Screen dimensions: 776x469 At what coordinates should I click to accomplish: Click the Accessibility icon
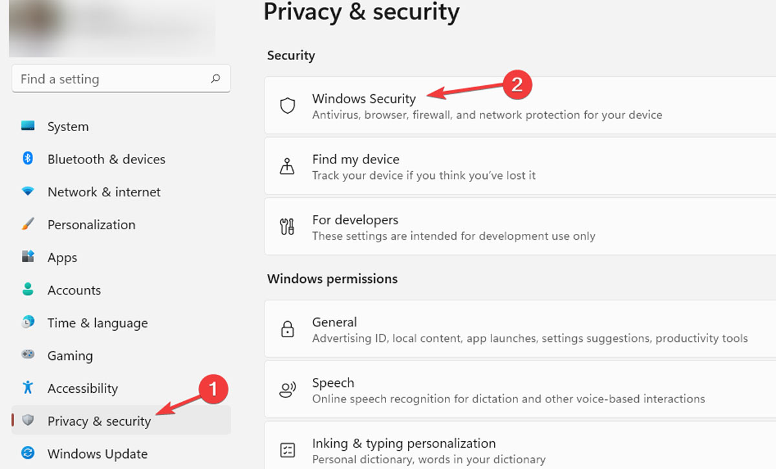pyautogui.click(x=27, y=388)
